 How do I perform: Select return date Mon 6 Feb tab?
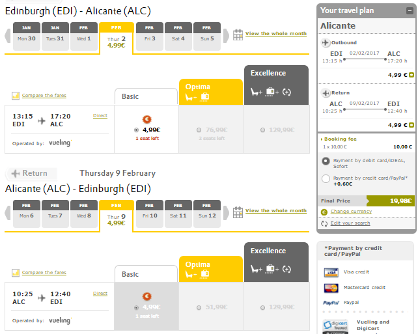[27, 214]
